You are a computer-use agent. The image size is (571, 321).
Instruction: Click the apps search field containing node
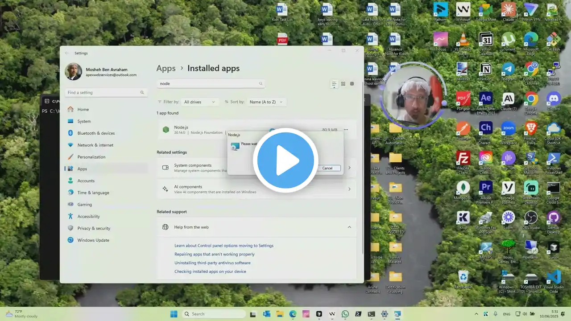pyautogui.click(x=211, y=83)
